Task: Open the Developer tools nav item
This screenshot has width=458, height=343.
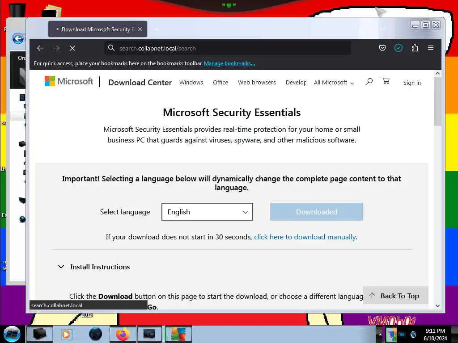Action: pyautogui.click(x=296, y=83)
